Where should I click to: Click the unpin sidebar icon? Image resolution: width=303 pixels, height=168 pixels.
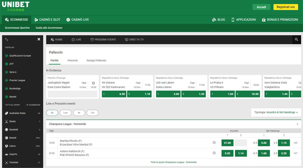point(39,39)
